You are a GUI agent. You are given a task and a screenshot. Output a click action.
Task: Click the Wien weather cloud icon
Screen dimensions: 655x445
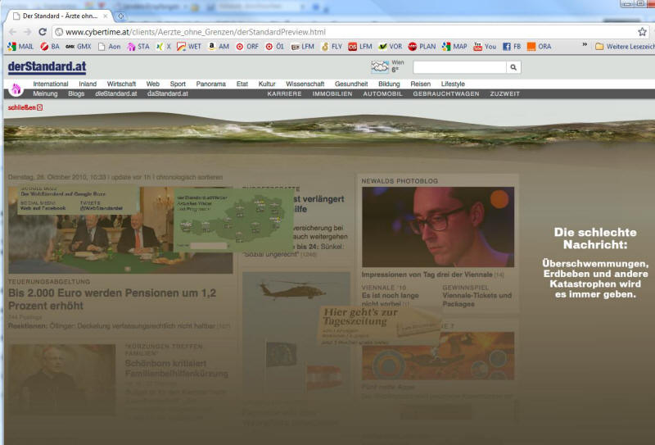380,66
